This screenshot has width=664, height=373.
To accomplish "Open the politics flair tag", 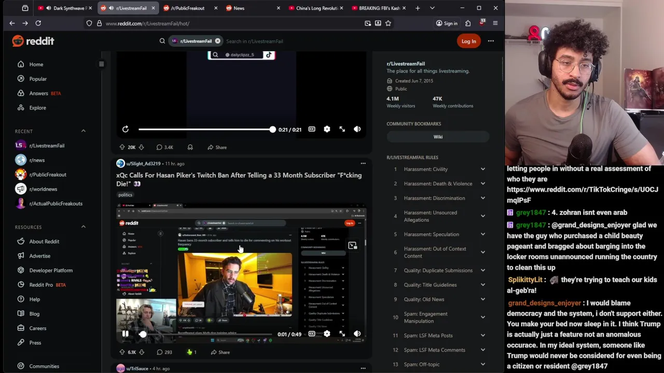I will coord(125,195).
